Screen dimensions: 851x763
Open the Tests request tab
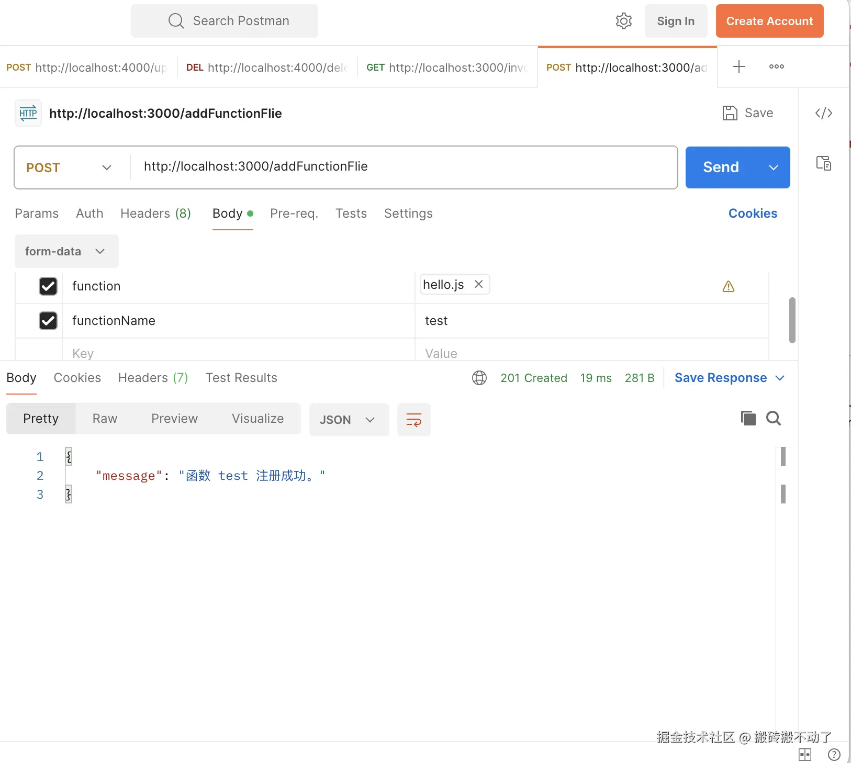pos(351,214)
